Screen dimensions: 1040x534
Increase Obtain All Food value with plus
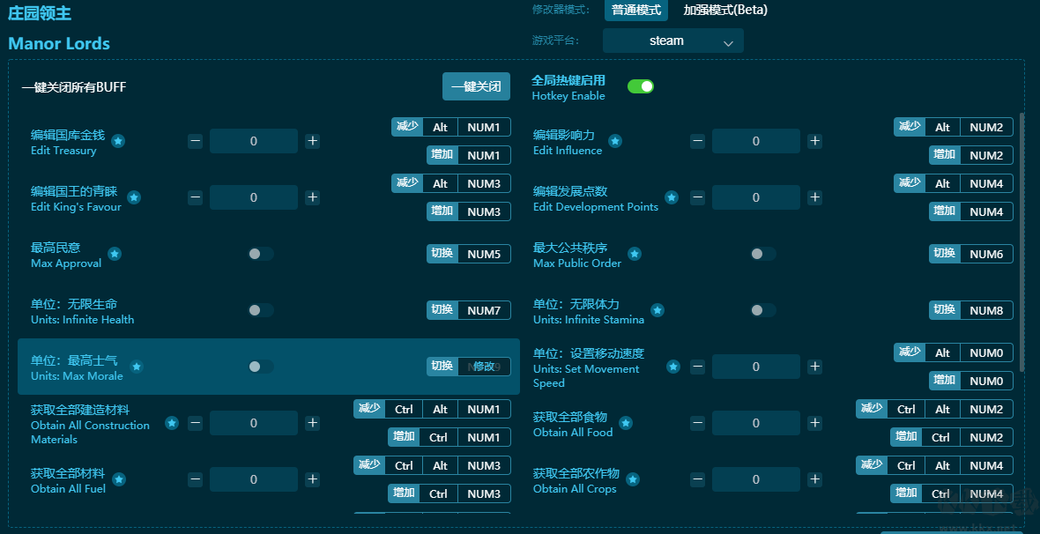click(815, 423)
